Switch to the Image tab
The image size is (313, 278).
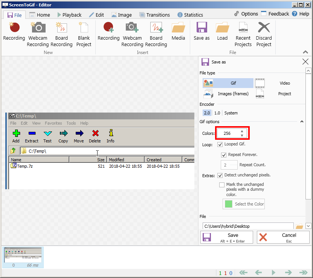[x=122, y=15]
